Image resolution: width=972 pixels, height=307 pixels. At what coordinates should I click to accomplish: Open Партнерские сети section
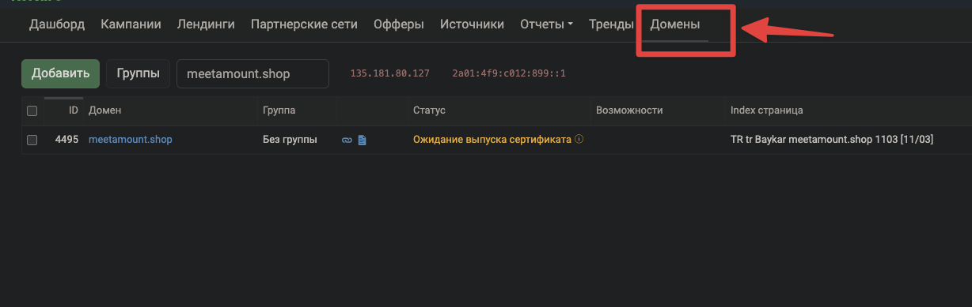[x=304, y=24]
